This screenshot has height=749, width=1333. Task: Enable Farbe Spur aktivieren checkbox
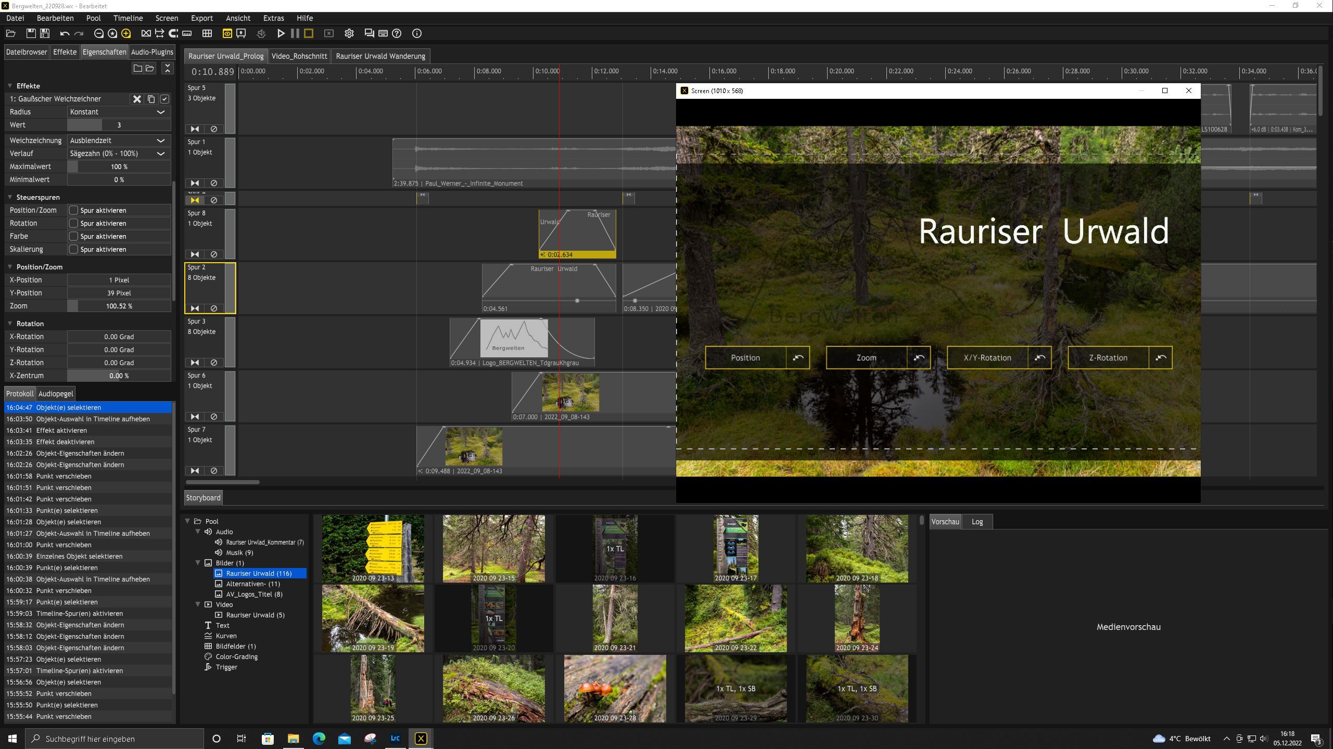[73, 236]
